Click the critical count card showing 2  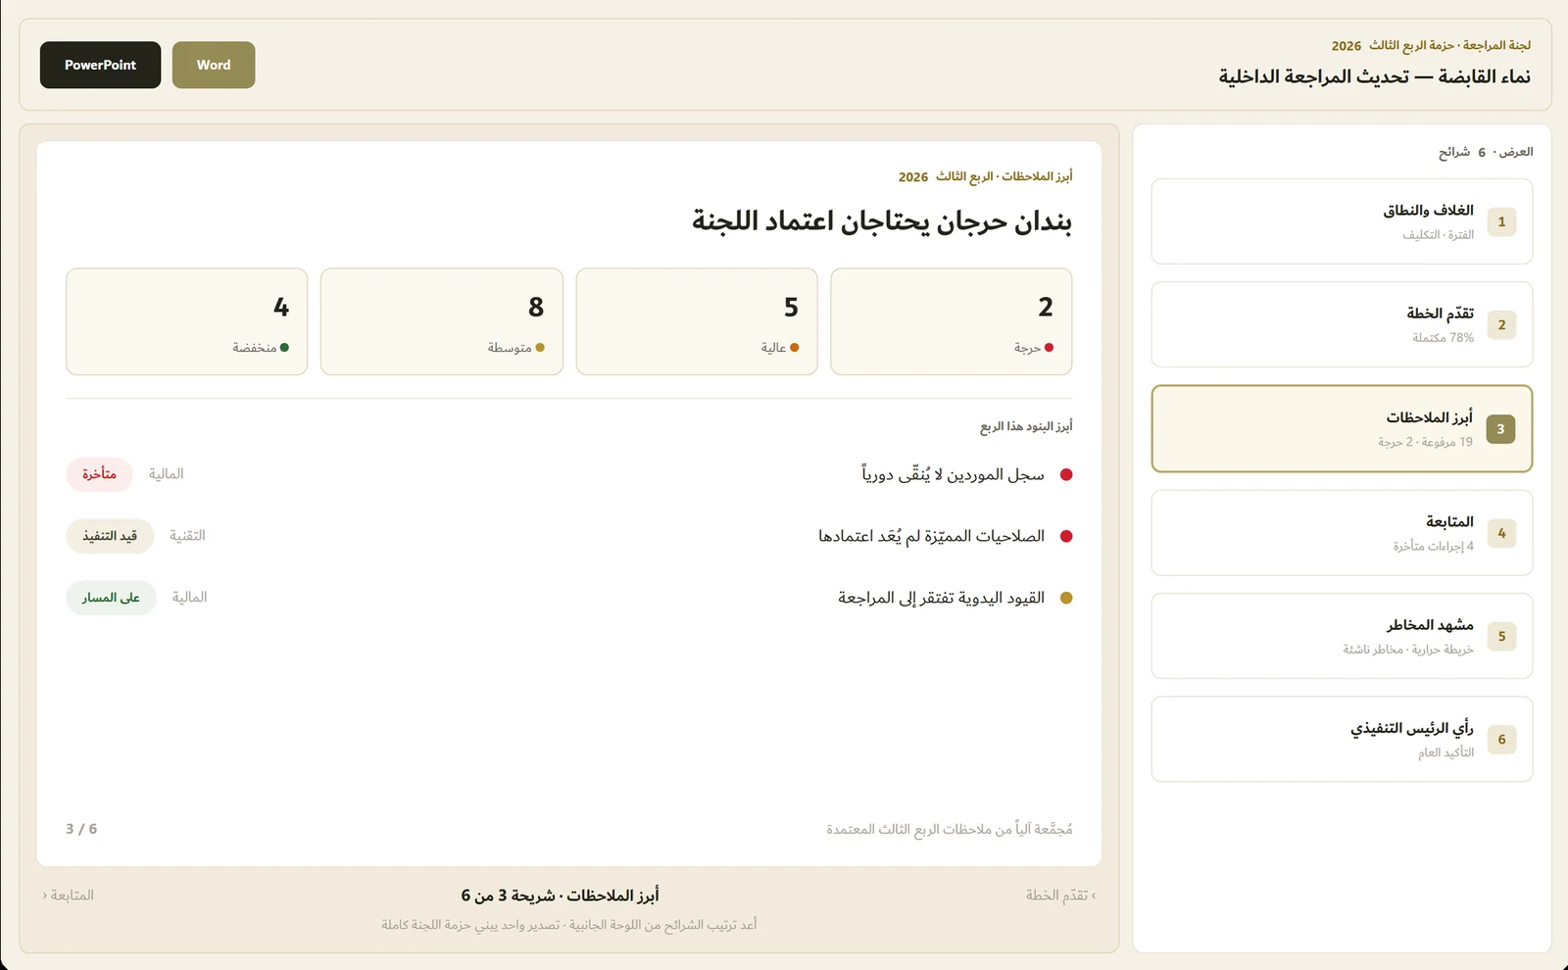coord(951,321)
